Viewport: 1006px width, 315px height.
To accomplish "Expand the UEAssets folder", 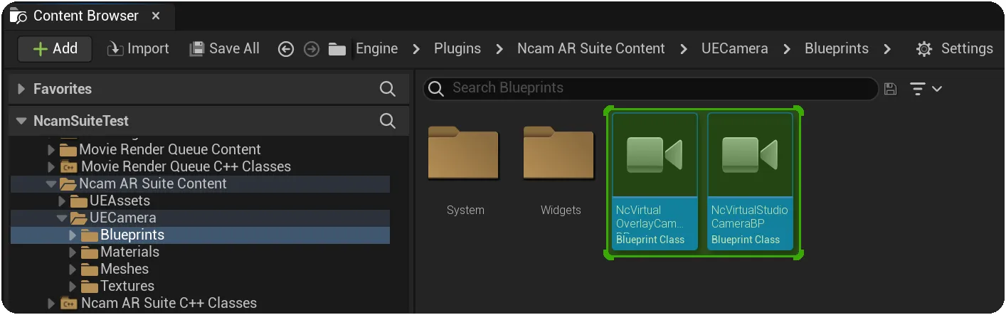I will (61, 201).
